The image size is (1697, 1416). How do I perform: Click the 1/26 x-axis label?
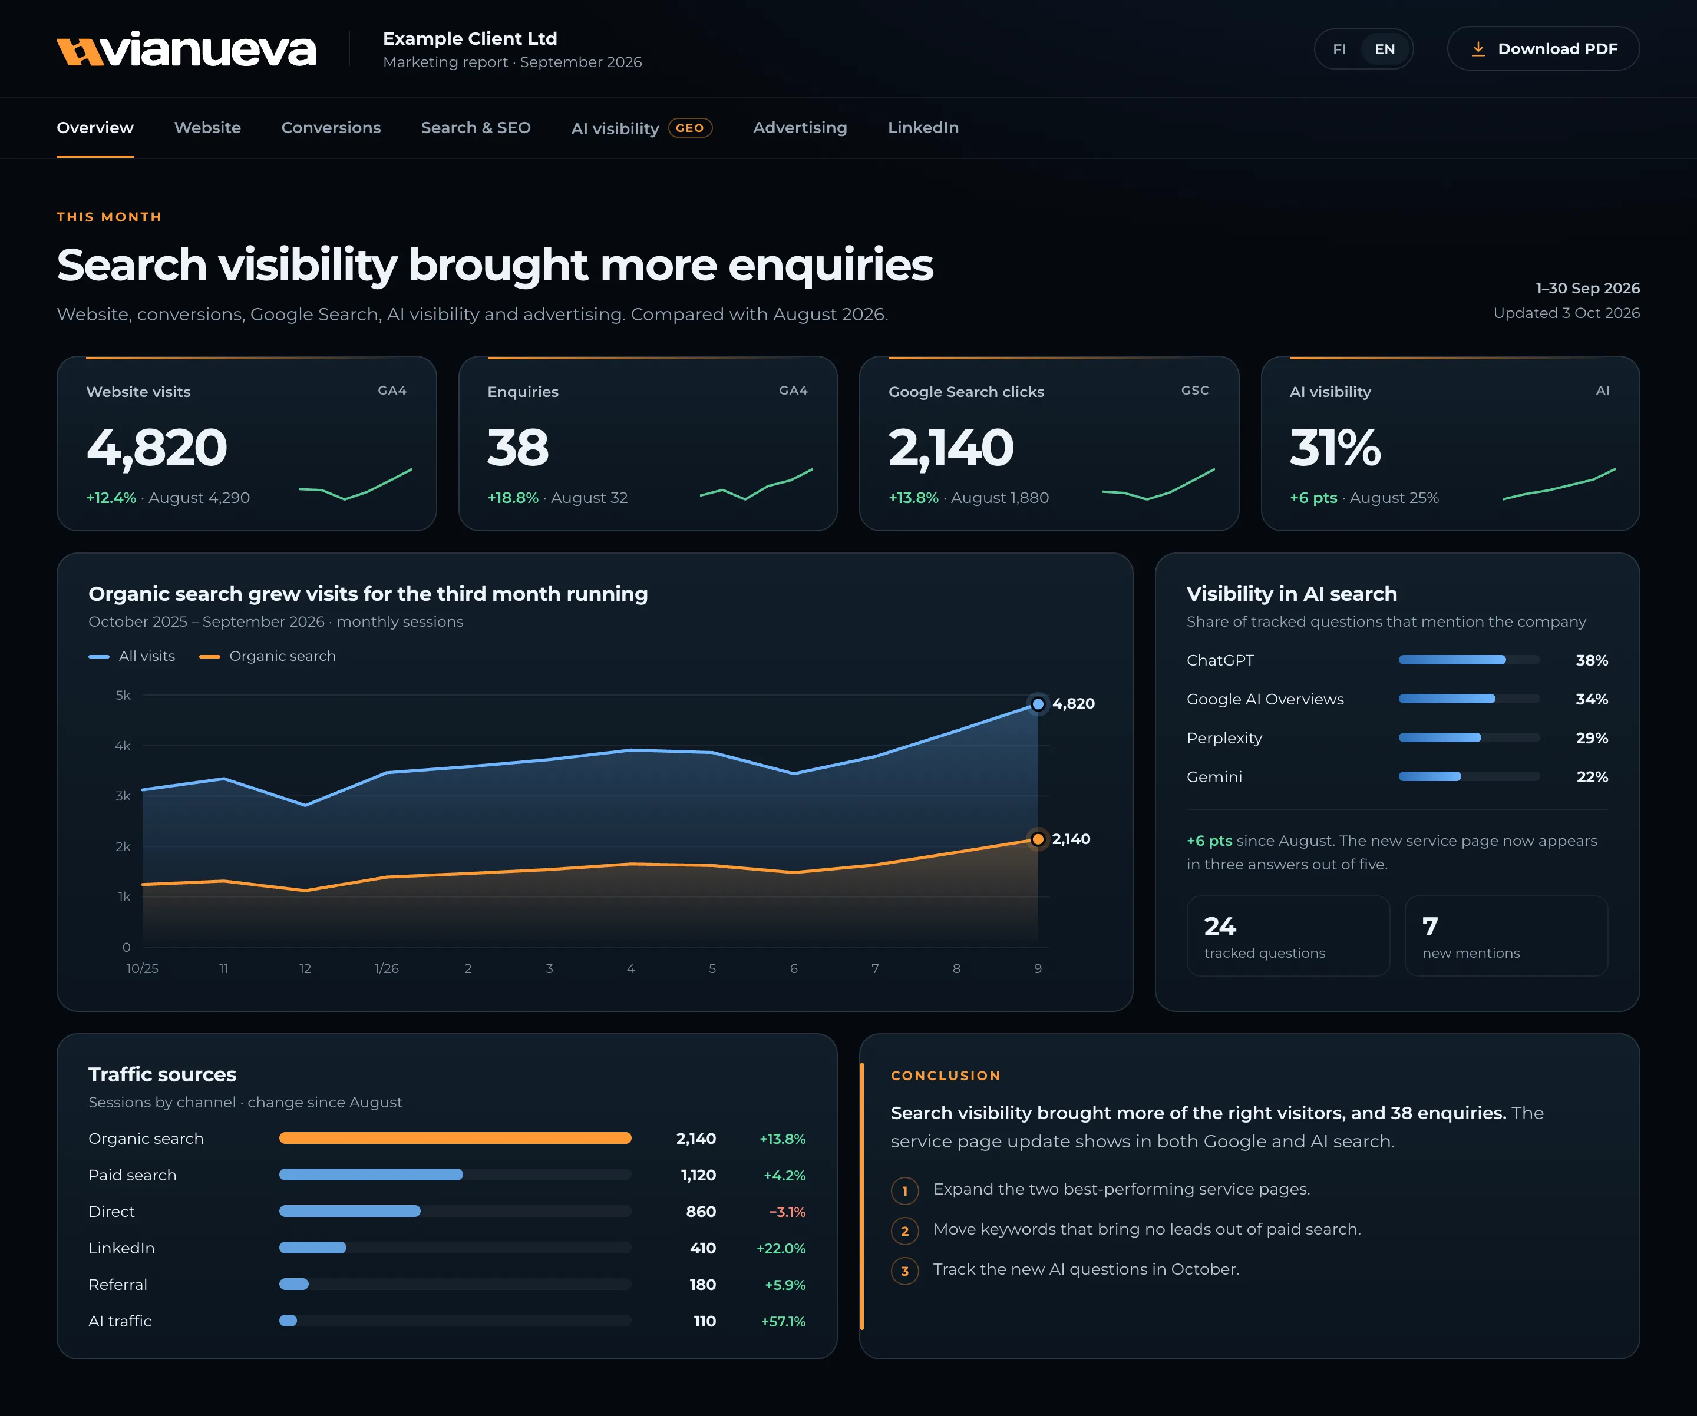coord(387,968)
